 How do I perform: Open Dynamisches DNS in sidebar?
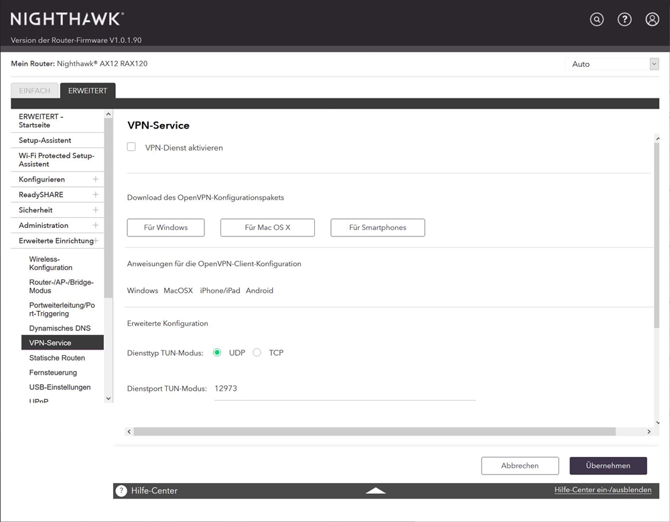pyautogui.click(x=60, y=328)
